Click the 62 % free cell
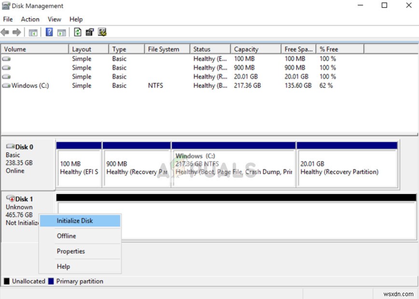This screenshot has height=299, width=419. click(x=326, y=86)
